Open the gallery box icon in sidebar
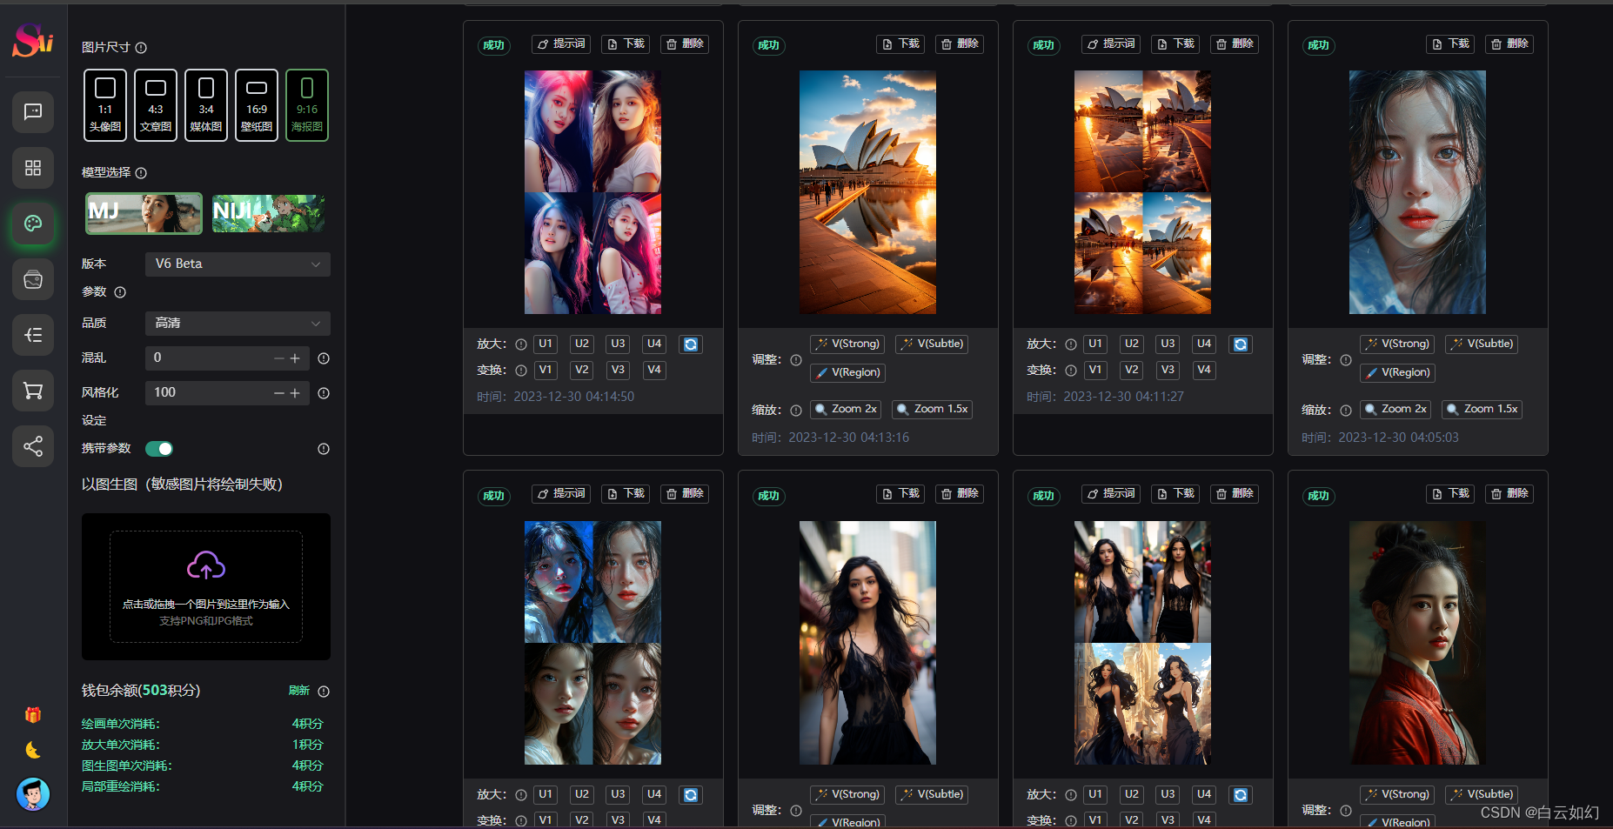Viewport: 1613px width, 829px height. (33, 279)
